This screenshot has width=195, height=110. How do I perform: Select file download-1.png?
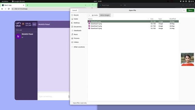pos(133,24)
